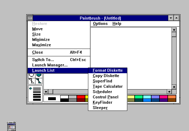Open Launch Manager... entry
The width and height of the screenshot is (189, 131).
click(59, 65)
